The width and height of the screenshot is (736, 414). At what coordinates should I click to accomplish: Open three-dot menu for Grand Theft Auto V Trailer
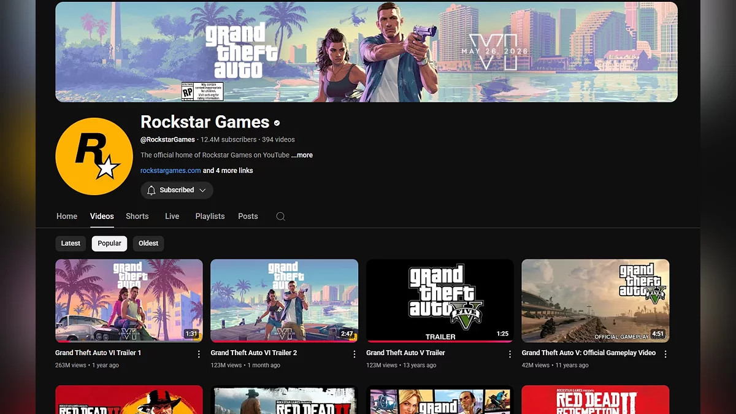tap(510, 354)
